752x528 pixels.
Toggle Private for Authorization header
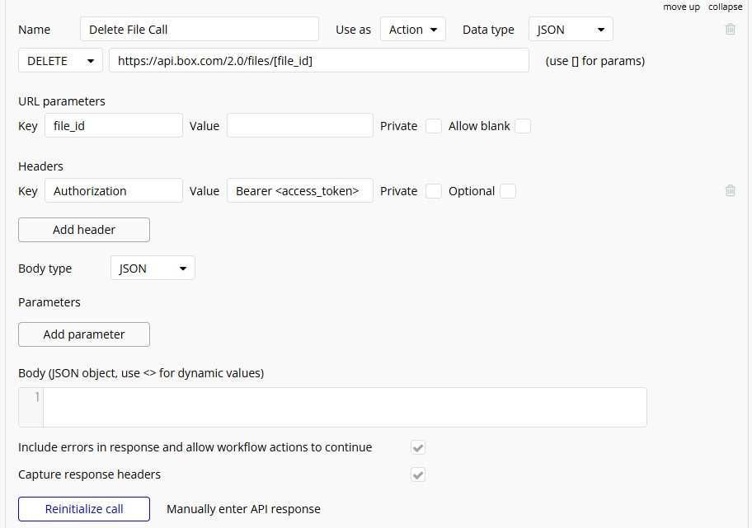tap(434, 191)
